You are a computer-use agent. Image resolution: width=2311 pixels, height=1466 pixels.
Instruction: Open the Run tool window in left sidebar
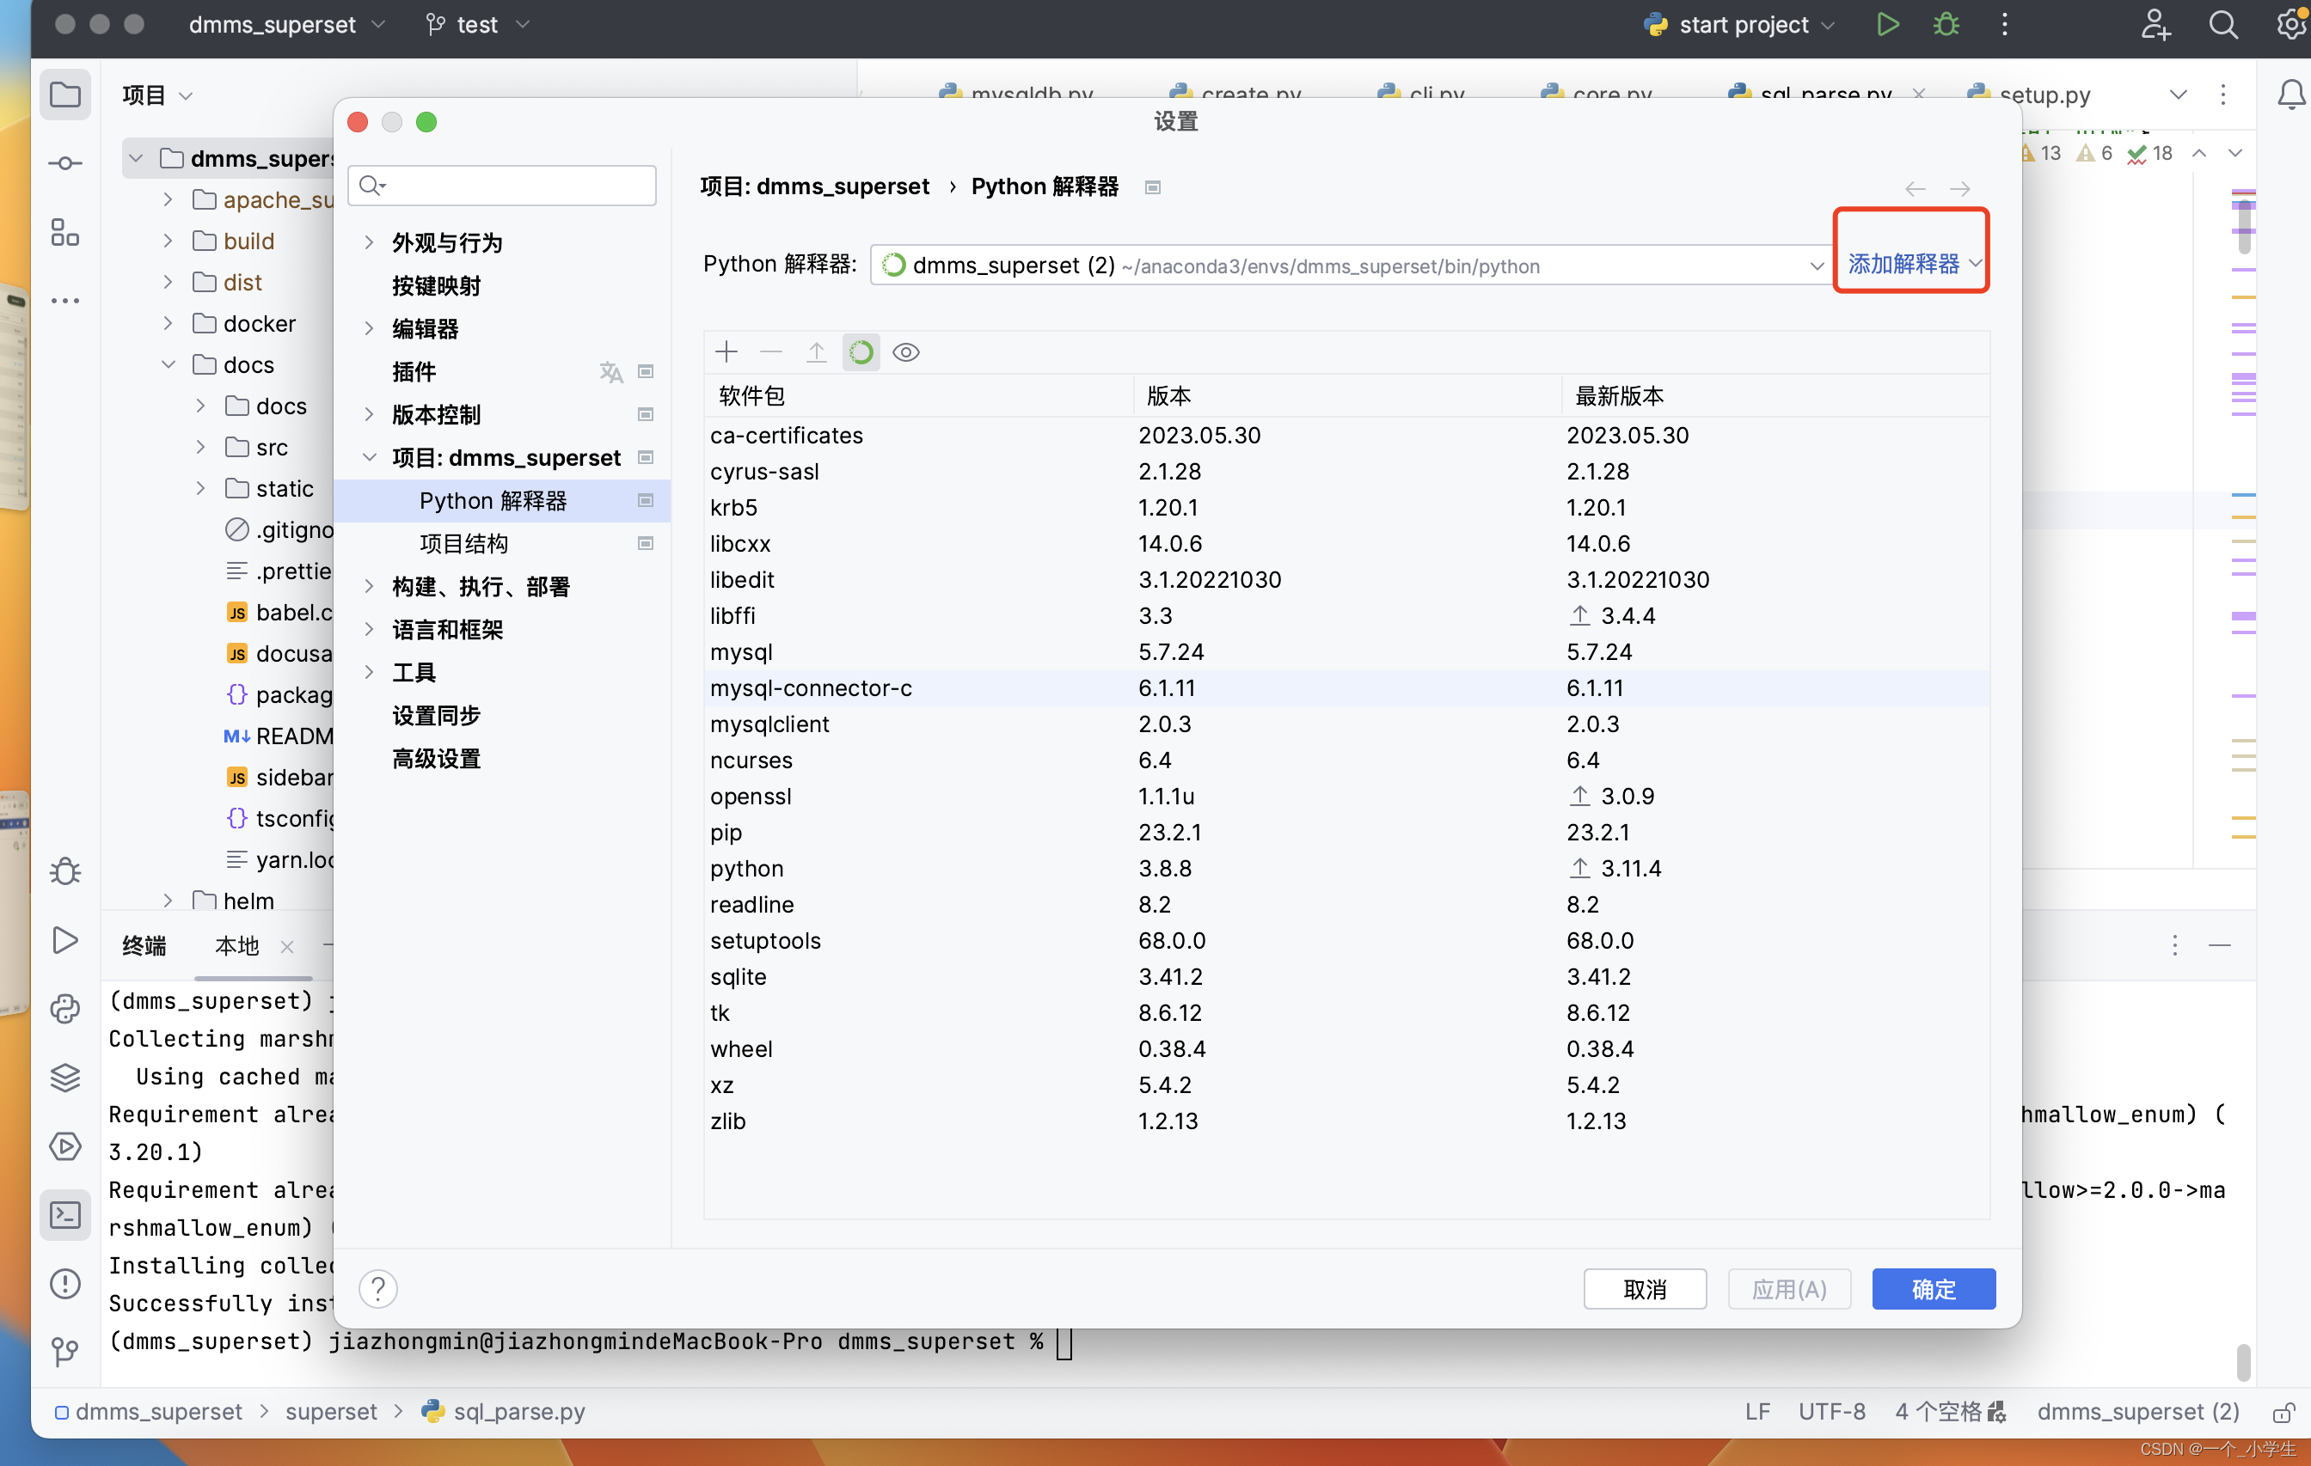pos(65,940)
